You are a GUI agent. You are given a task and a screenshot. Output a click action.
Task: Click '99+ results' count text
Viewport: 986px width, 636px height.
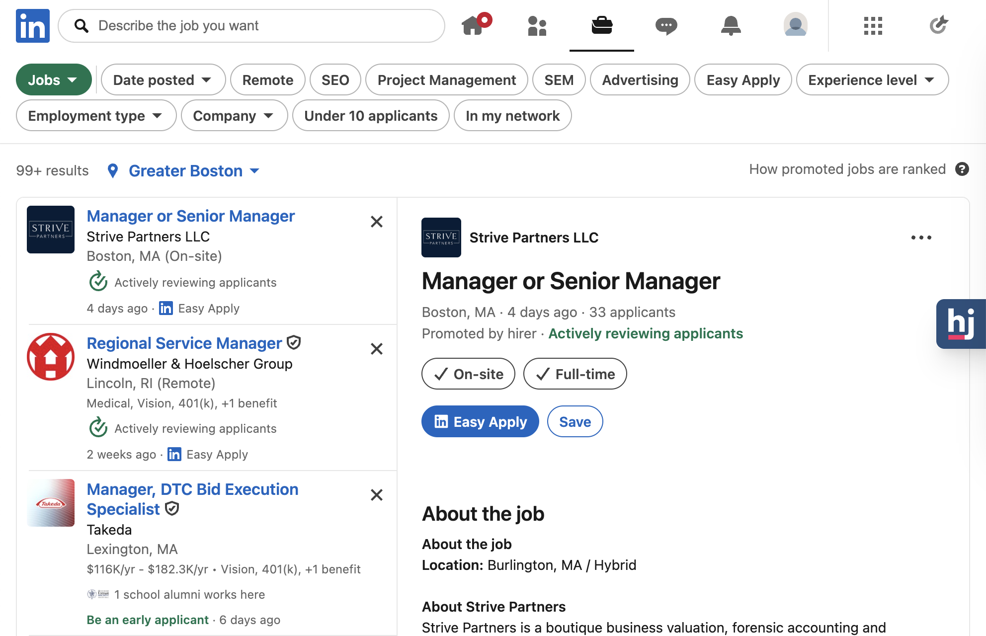(52, 170)
